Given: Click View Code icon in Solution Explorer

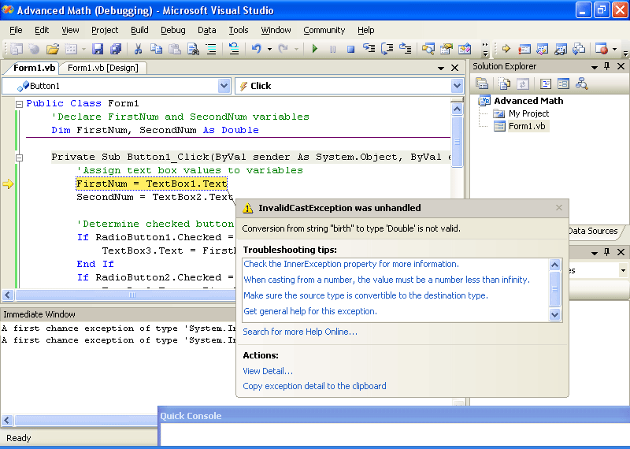Looking at the screenshot, I should click(x=545, y=83).
